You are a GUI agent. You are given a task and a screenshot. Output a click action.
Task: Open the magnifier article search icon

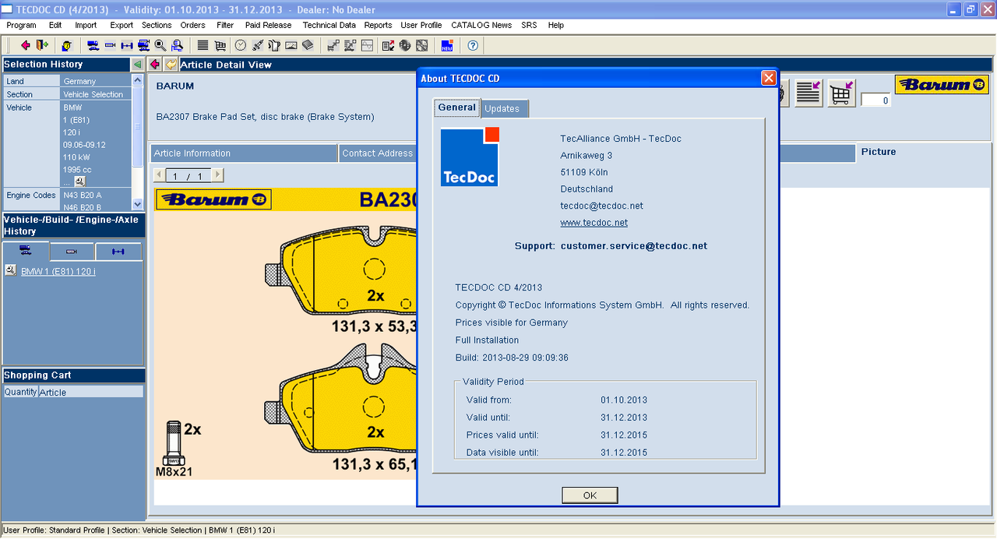(x=160, y=45)
